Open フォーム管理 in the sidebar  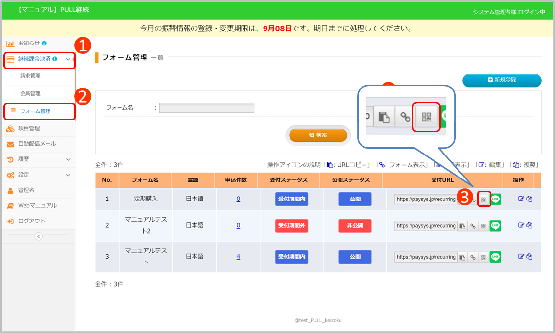(35, 111)
